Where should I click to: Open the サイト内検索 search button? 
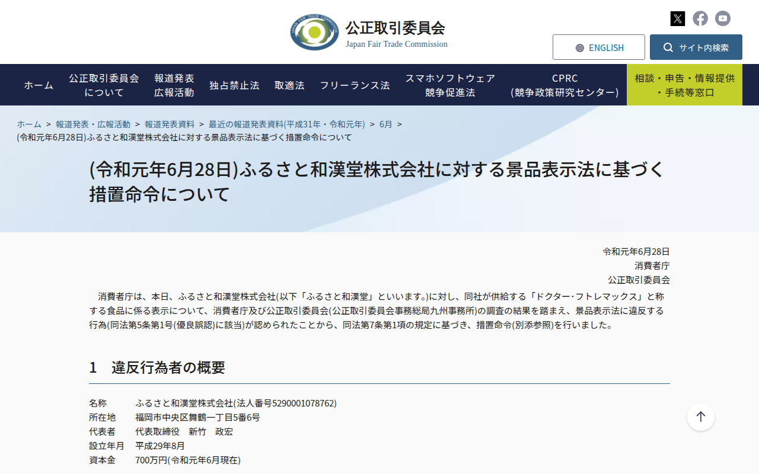[x=696, y=47]
